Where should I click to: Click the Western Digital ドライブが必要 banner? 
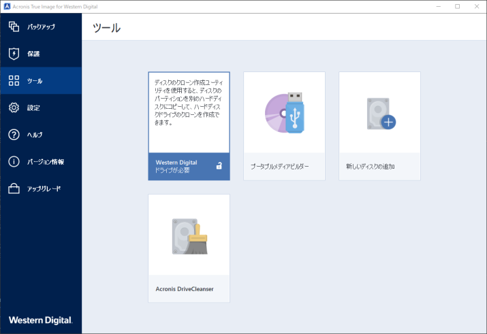tap(177, 166)
